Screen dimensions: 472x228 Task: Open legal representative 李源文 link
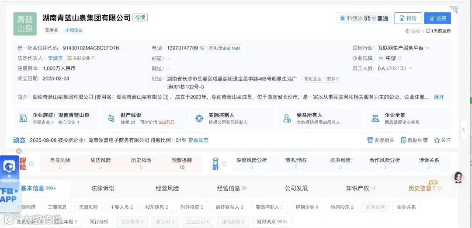pos(56,58)
